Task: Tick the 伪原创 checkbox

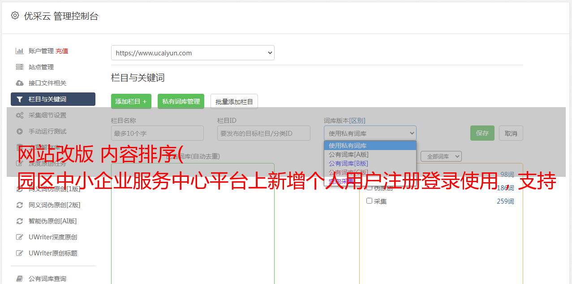Action: pyautogui.click(x=370, y=188)
